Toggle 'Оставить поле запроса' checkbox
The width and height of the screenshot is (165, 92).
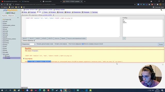click(54, 44)
